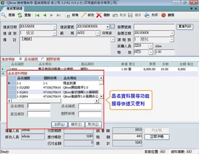Click the 離開 exit icon

163,15
